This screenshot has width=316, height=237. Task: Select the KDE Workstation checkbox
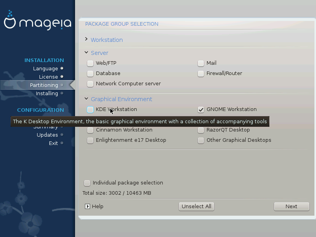[x=90, y=110]
